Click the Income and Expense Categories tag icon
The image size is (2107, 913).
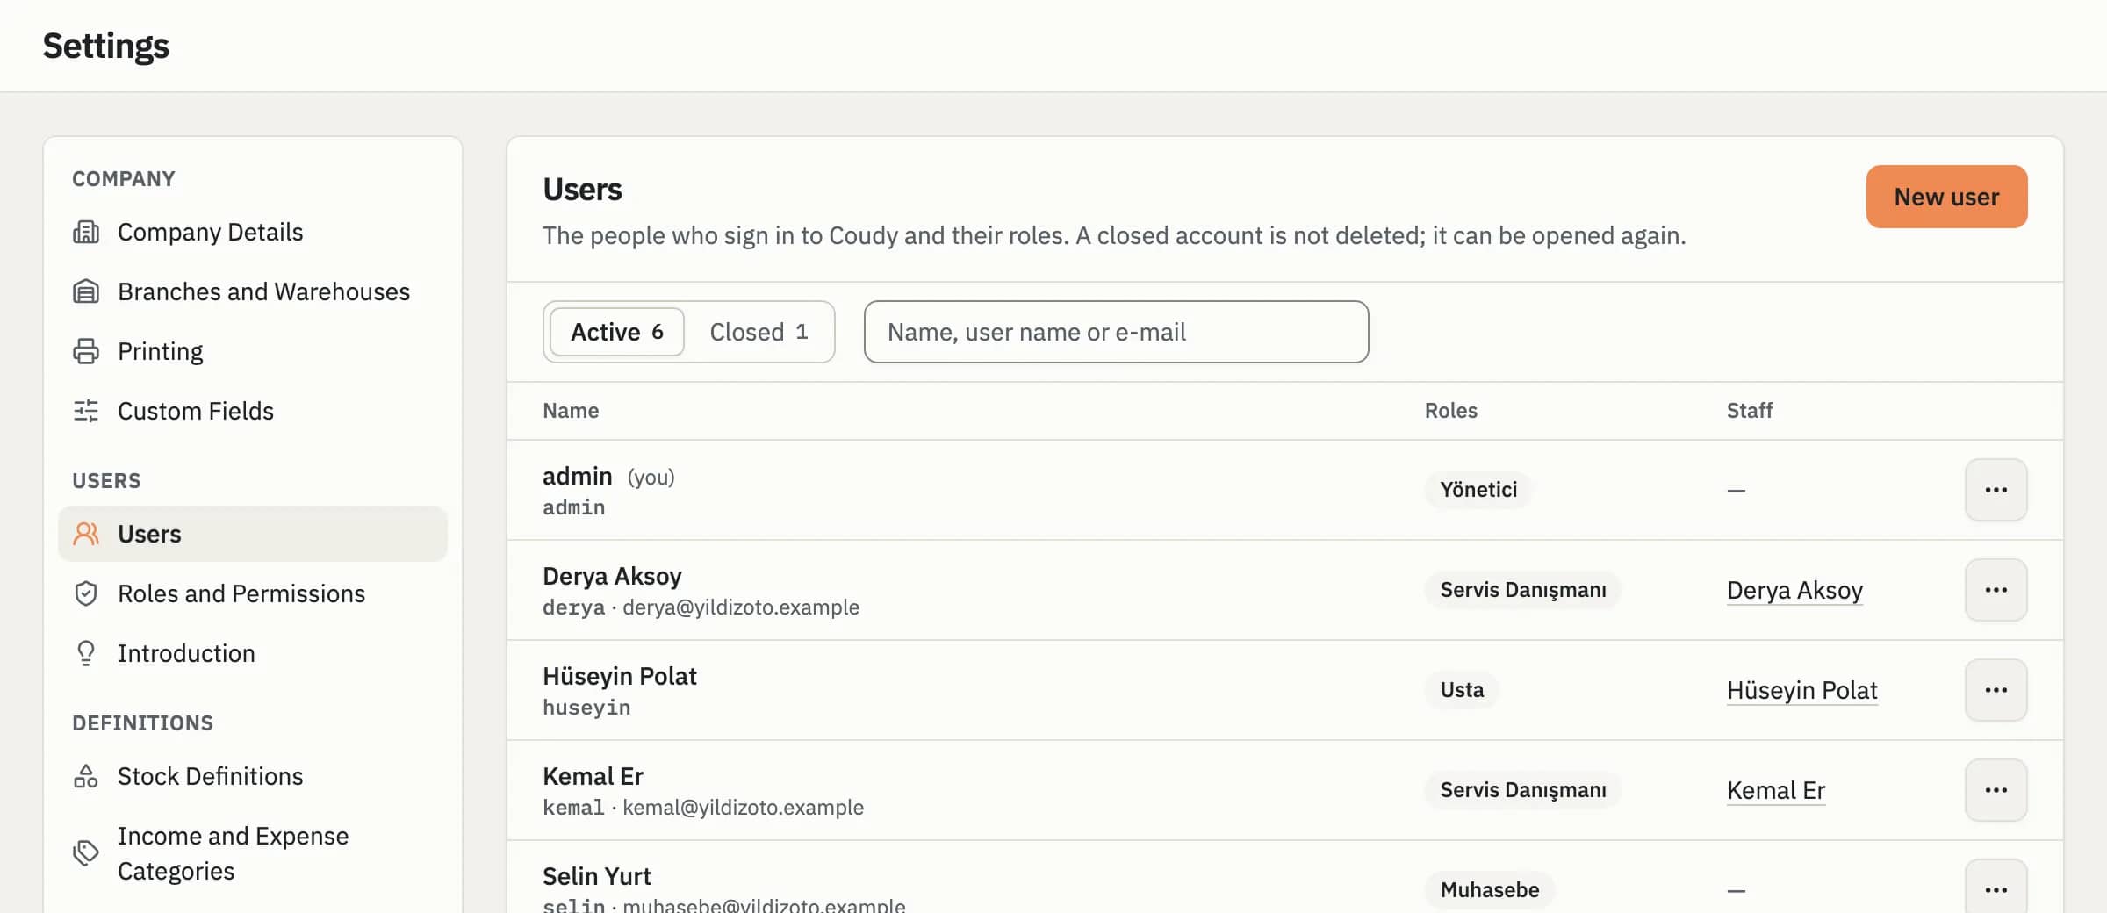coord(86,853)
